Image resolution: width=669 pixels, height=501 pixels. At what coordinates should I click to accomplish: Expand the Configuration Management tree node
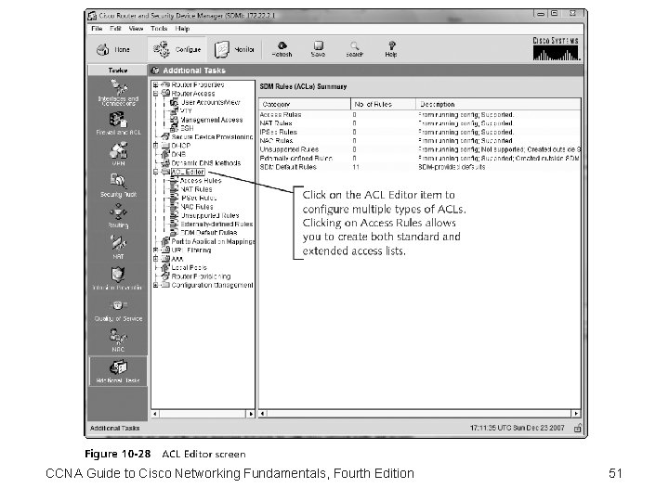click(156, 285)
